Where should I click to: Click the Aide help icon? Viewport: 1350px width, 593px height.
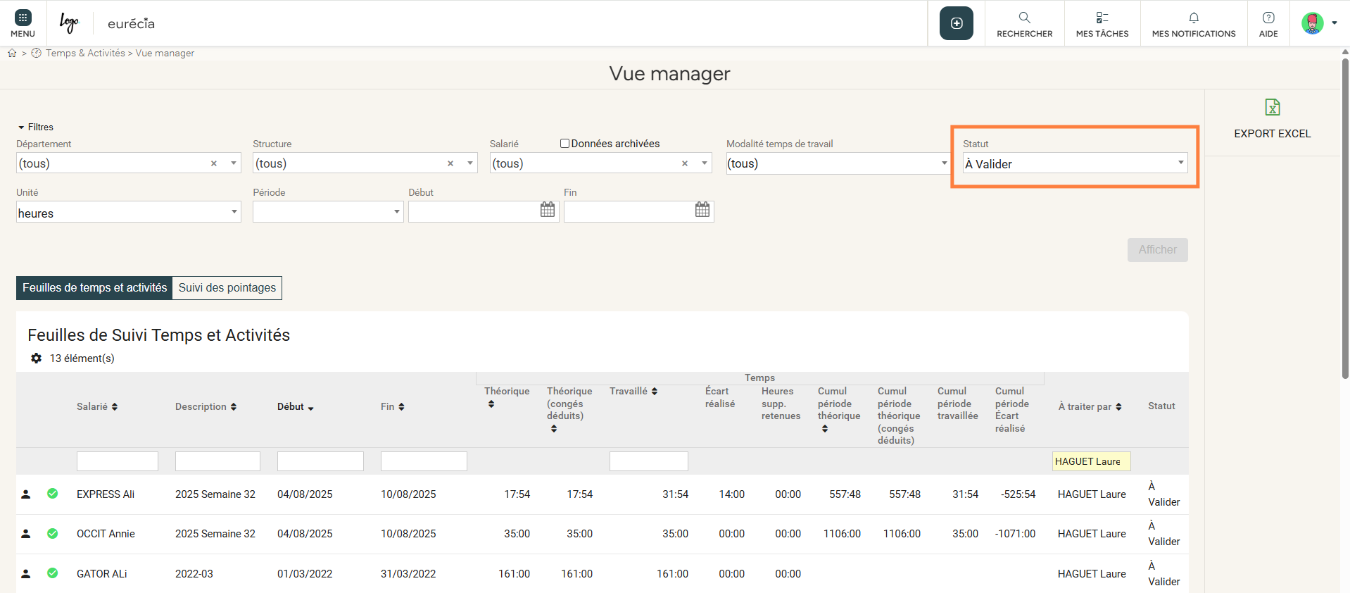(x=1268, y=18)
